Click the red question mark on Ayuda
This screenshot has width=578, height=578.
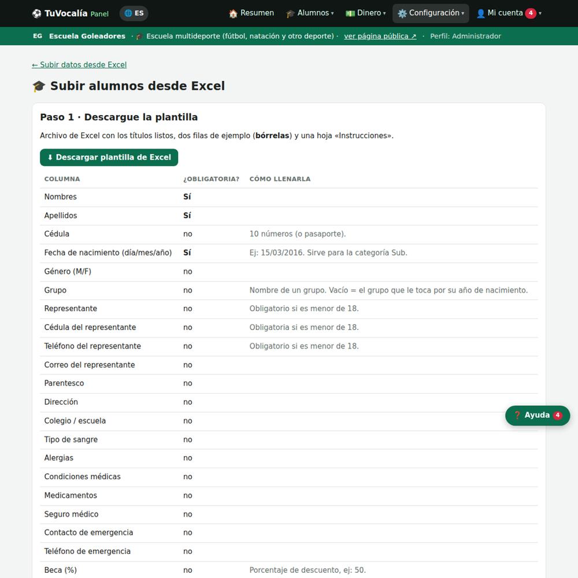pyautogui.click(x=517, y=416)
